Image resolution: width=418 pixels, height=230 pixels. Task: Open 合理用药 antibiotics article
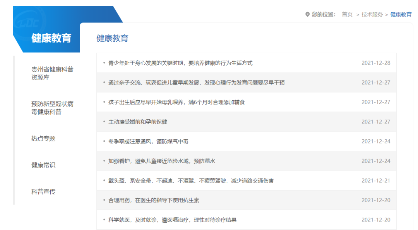(154, 200)
